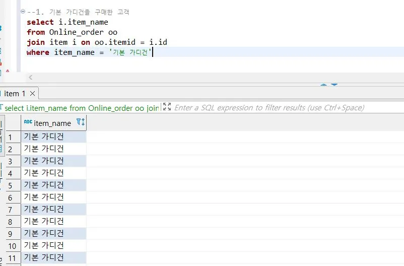Click the comment line starting with --1.

(78, 12)
